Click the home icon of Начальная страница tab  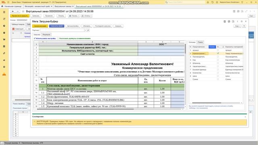tap(2, 6)
